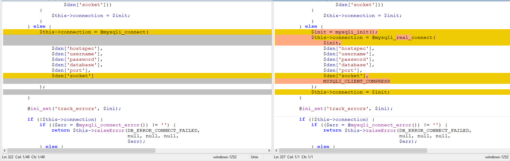This screenshot has height=161, width=510.
Task: Click 'if (!$this->connection) {' in left pane
Action: tap(65, 119)
